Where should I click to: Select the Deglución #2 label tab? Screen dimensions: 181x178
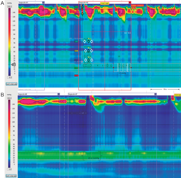(x=84, y=2)
